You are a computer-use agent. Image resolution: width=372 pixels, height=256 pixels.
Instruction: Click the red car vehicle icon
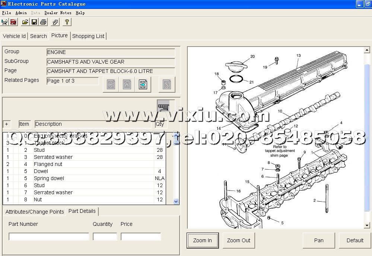coord(13,22)
